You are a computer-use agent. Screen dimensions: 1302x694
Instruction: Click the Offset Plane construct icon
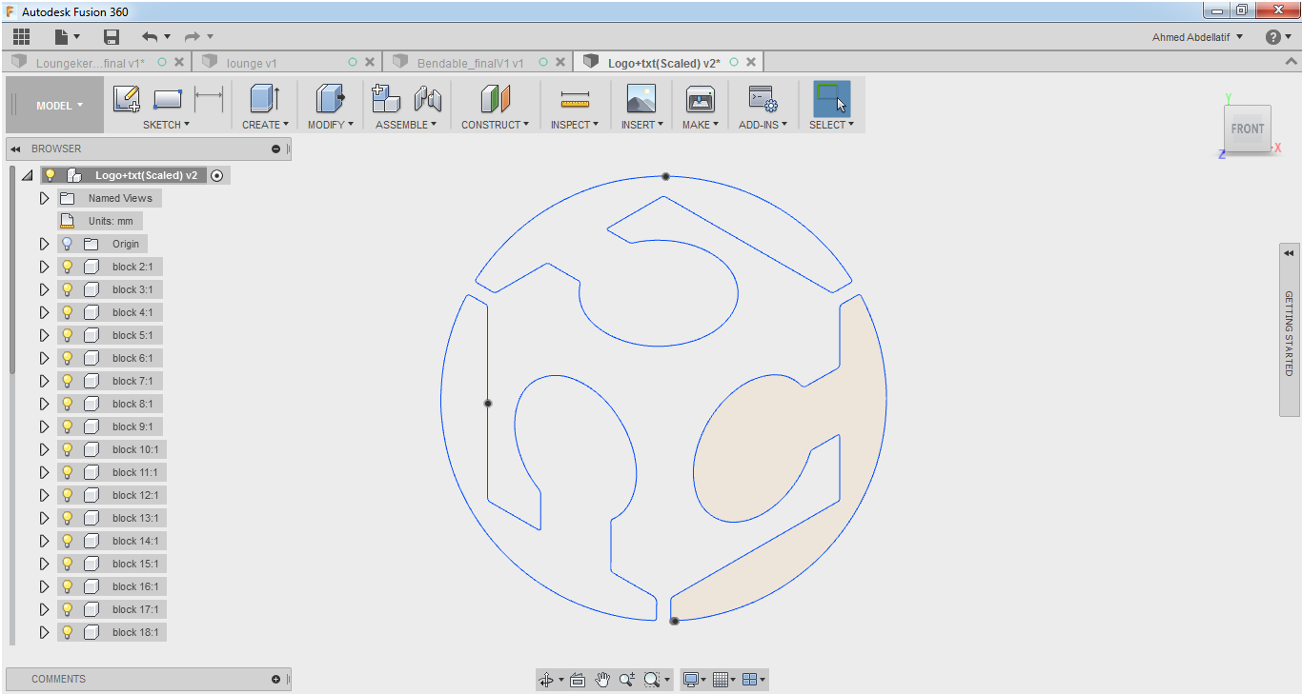coord(495,99)
